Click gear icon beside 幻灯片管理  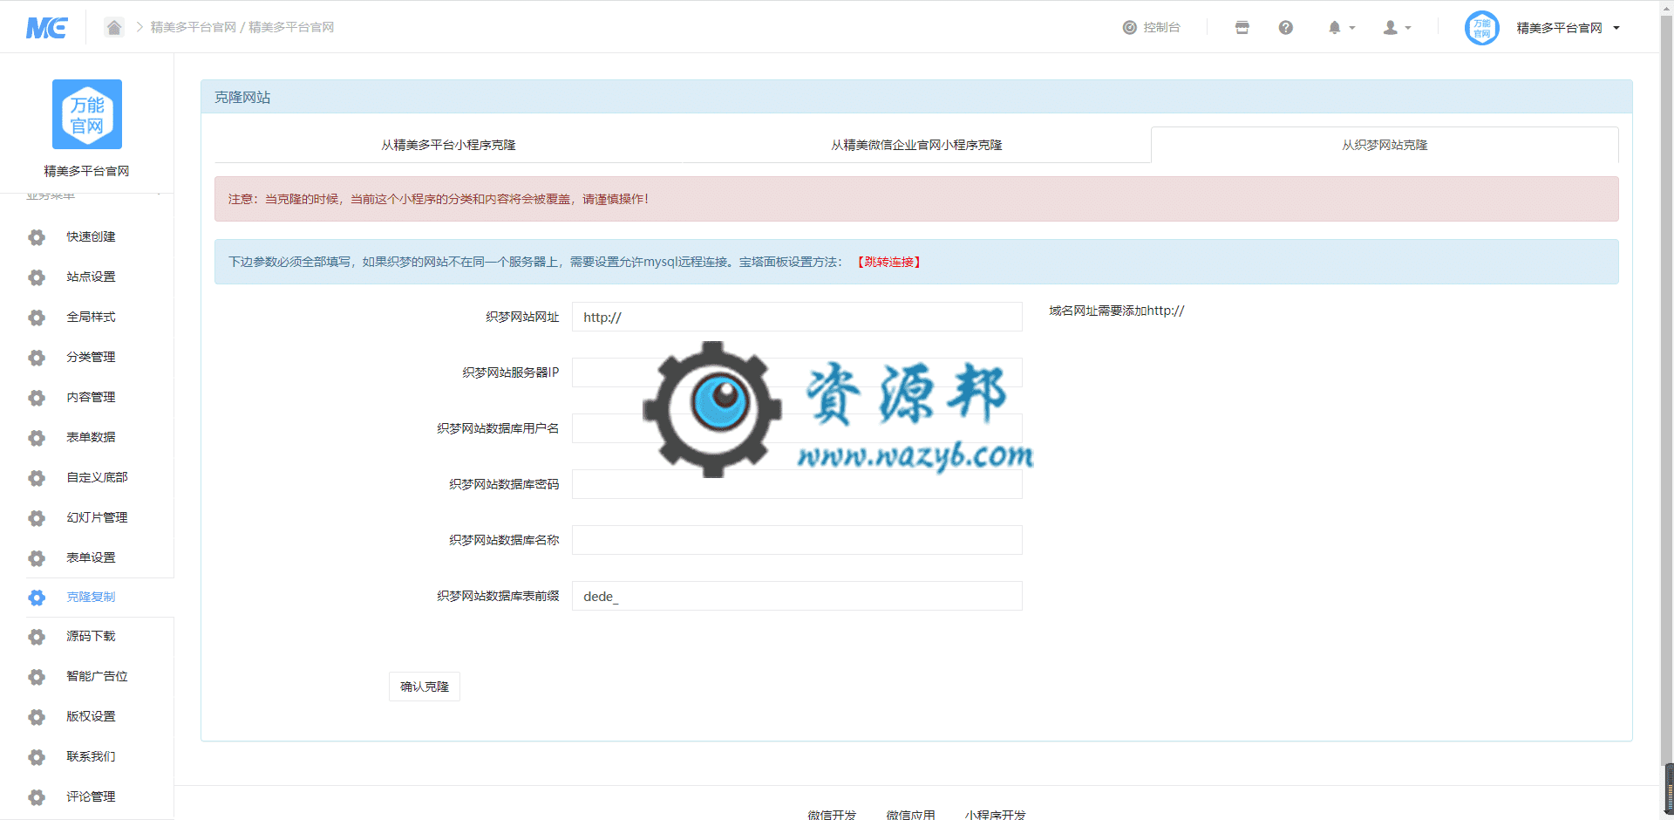tap(37, 518)
